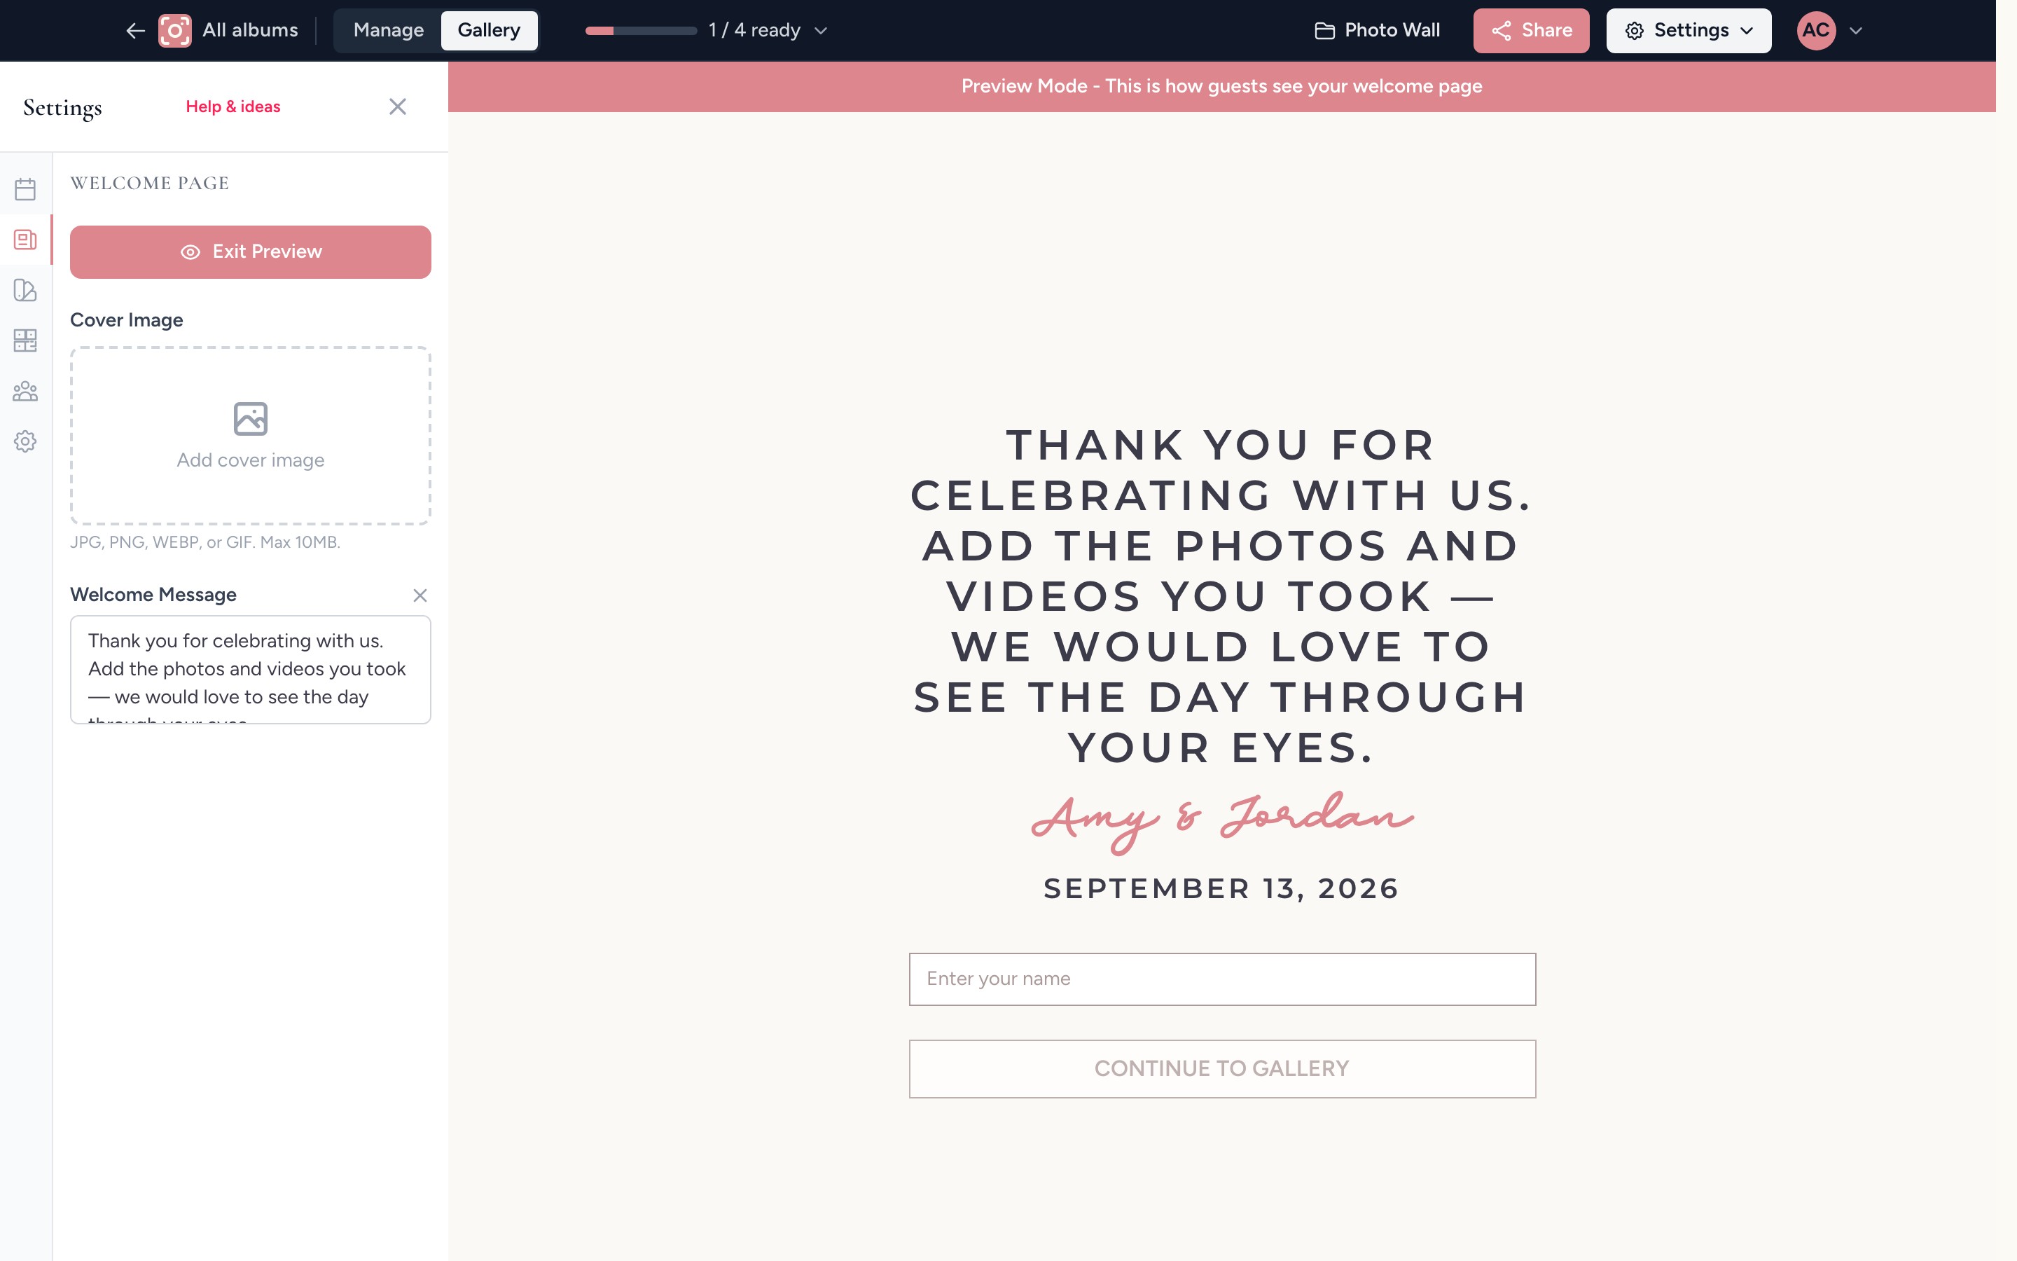Click the Cover Image label
The width and height of the screenshot is (2017, 1261).
click(x=127, y=320)
